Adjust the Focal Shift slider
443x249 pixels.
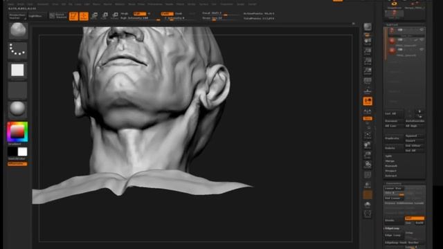pyautogui.click(x=220, y=14)
